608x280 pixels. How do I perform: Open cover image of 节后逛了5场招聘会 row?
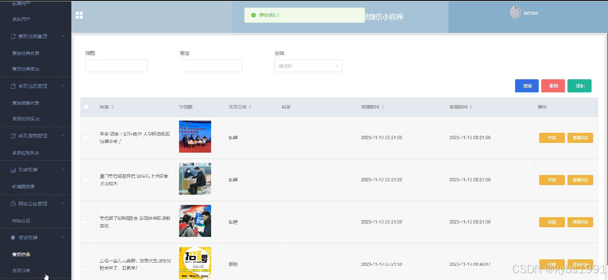(195, 221)
